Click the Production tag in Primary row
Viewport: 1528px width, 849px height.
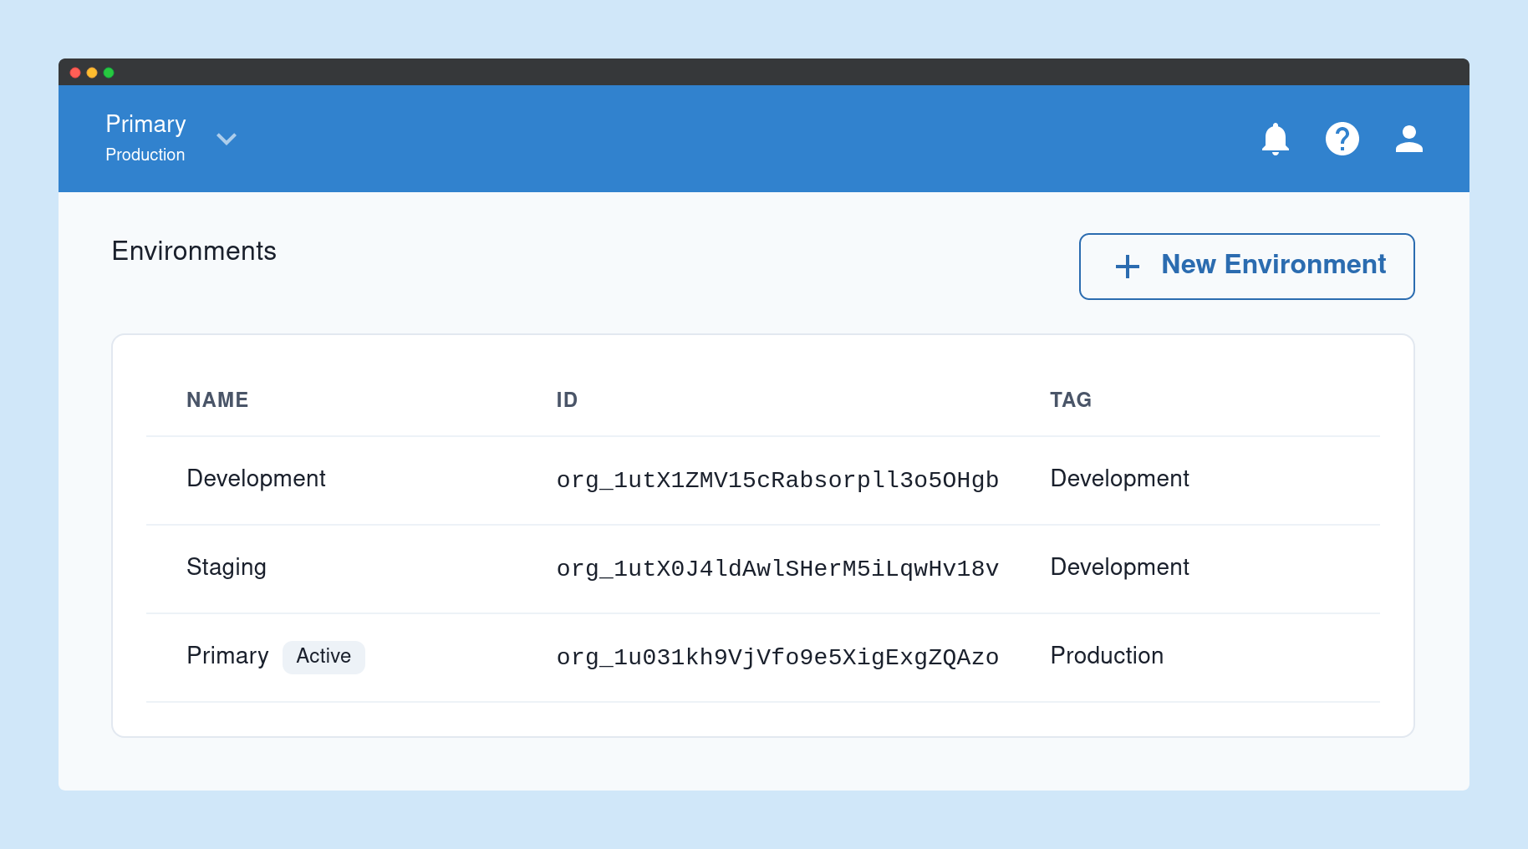(x=1106, y=656)
